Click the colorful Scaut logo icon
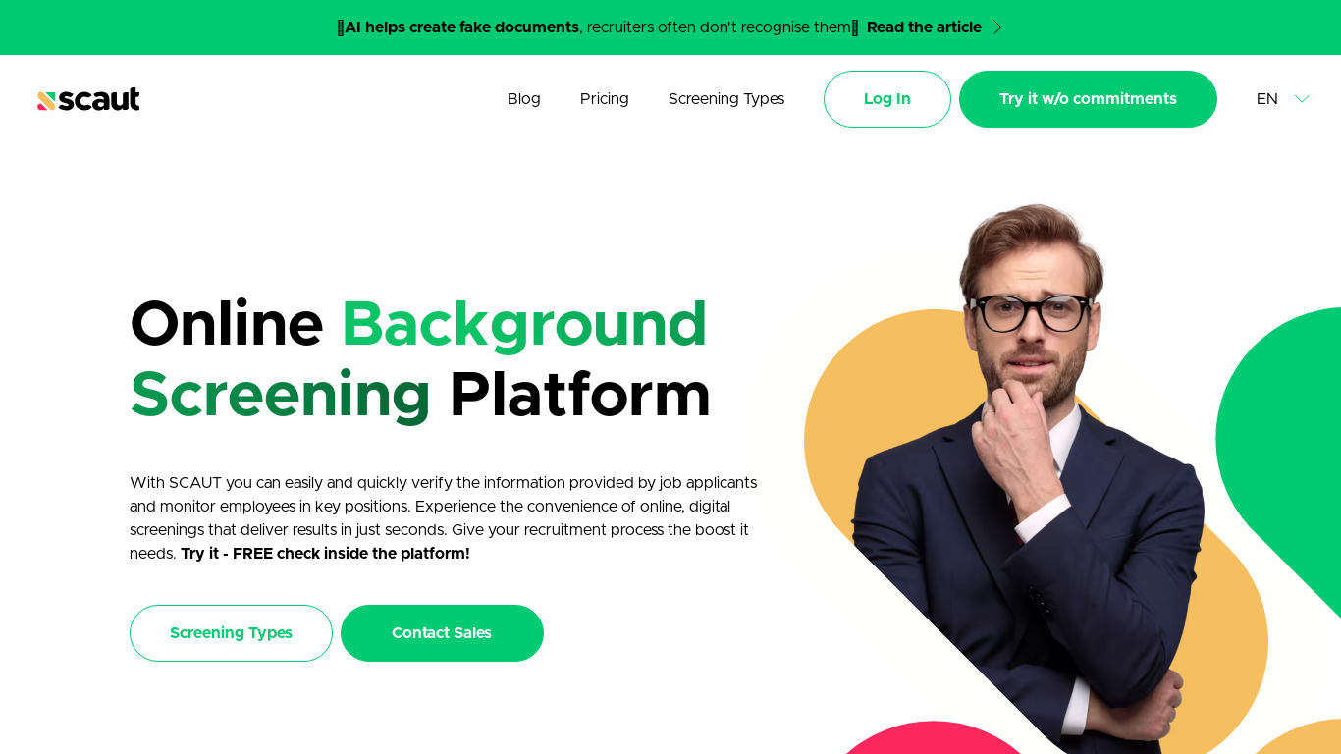Screen dimensions: 1341x754 pyautogui.click(x=46, y=100)
